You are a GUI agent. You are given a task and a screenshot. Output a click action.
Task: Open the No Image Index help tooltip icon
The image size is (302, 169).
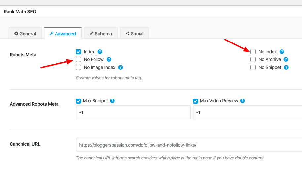[121, 67]
